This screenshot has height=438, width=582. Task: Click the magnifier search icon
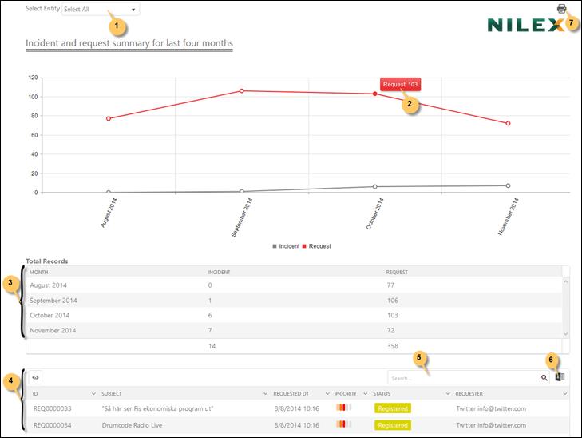tap(544, 377)
